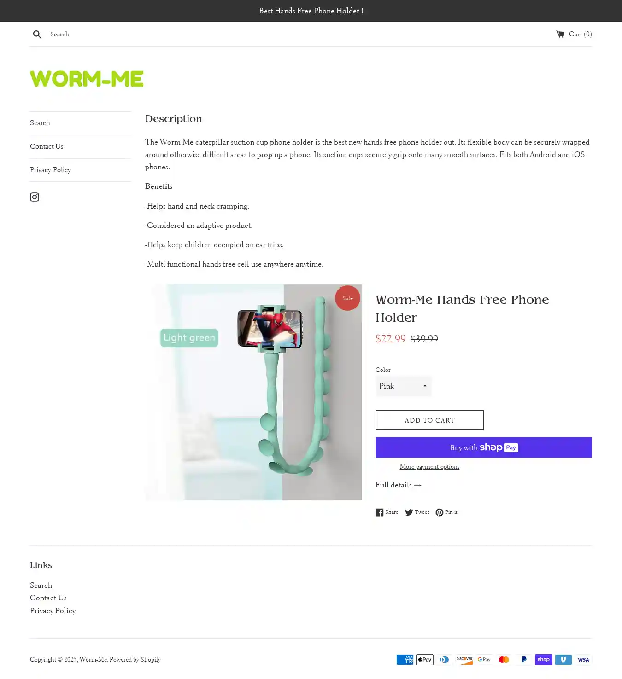Visit the Instagram profile icon
This screenshot has height=679, width=622.
pos(35,197)
